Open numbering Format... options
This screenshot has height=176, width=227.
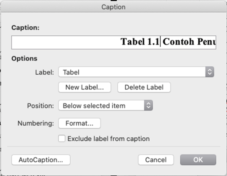[79, 123]
